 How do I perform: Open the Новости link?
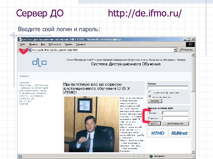24,82
